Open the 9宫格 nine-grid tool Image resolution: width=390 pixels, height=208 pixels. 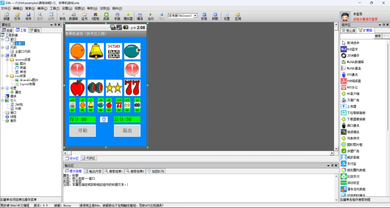coord(95,17)
